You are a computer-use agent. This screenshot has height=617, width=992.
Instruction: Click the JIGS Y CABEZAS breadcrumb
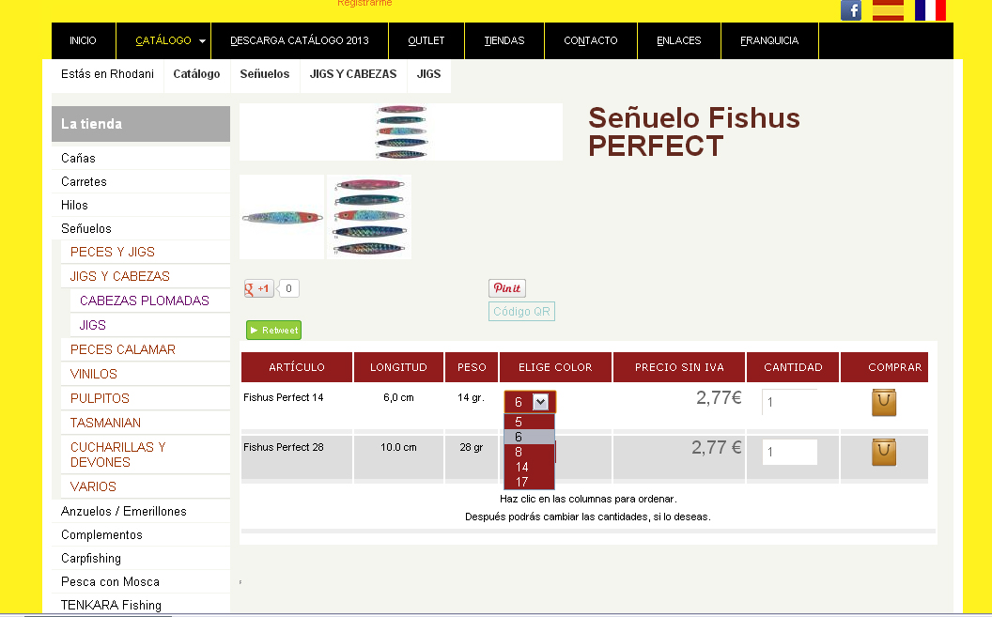pos(353,74)
